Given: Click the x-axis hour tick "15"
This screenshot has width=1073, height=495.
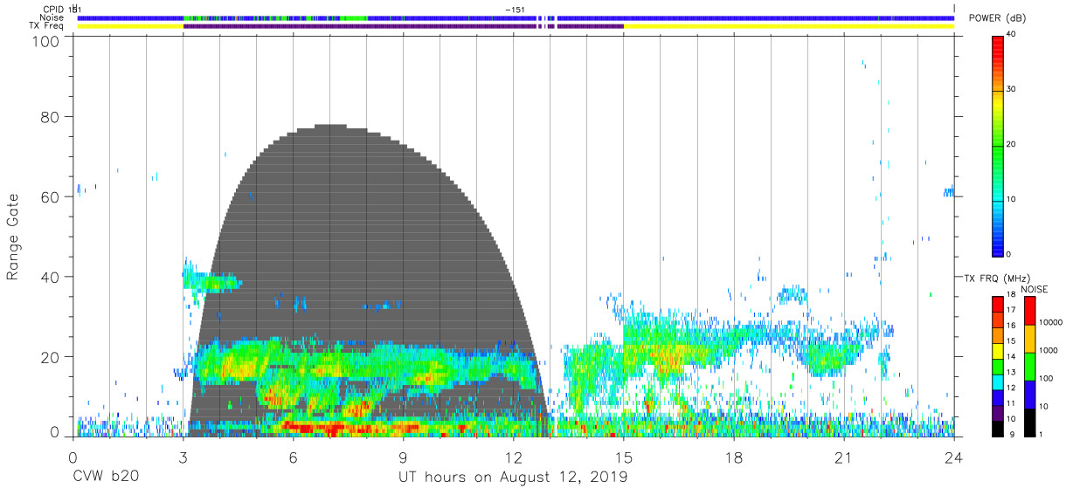Looking at the screenshot, I should tap(624, 457).
